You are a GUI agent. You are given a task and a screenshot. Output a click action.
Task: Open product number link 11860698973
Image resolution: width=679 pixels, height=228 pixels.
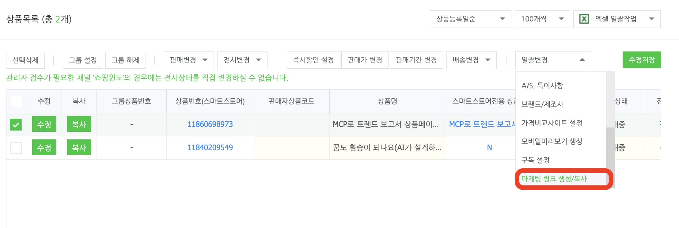click(x=210, y=124)
